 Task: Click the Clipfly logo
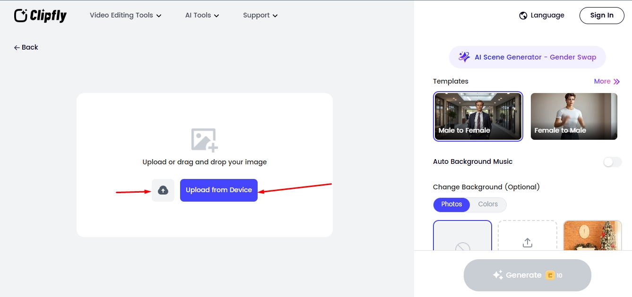pyautogui.click(x=40, y=16)
